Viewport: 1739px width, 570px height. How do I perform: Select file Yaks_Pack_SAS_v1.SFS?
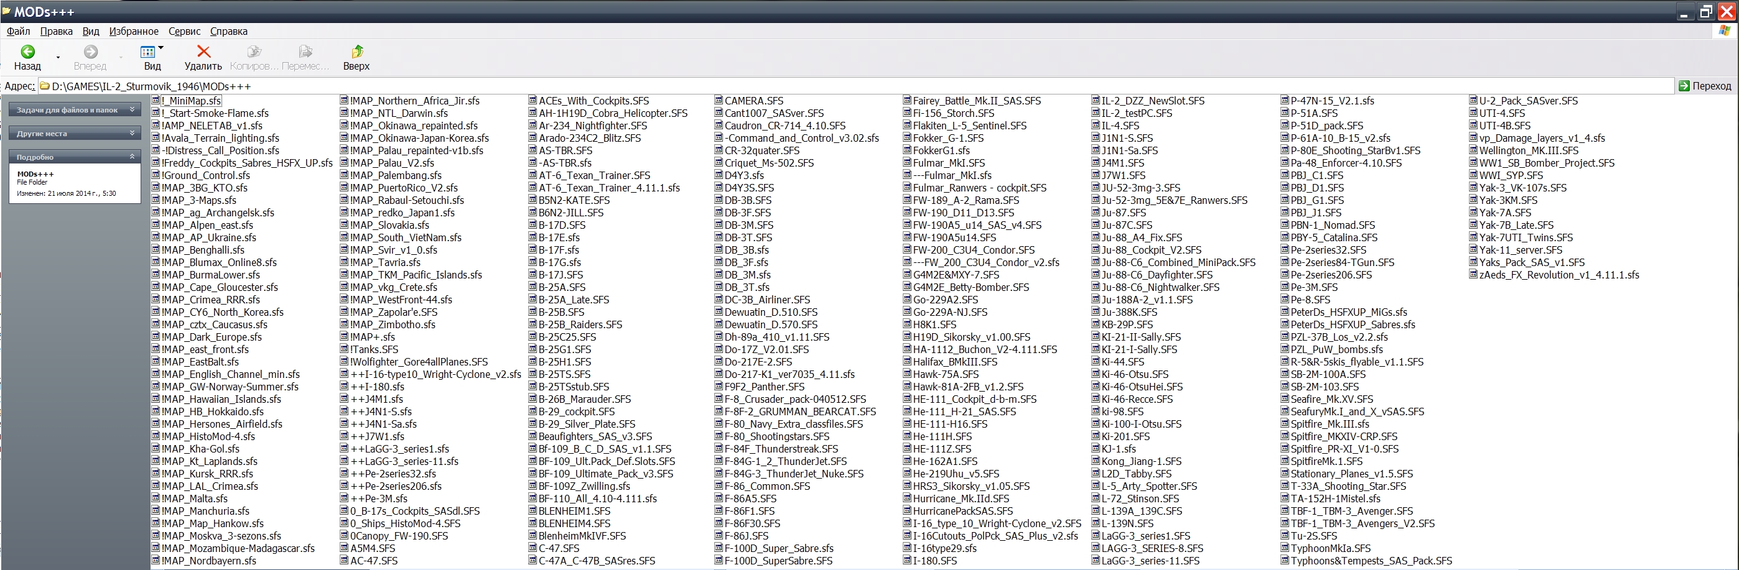1532,262
